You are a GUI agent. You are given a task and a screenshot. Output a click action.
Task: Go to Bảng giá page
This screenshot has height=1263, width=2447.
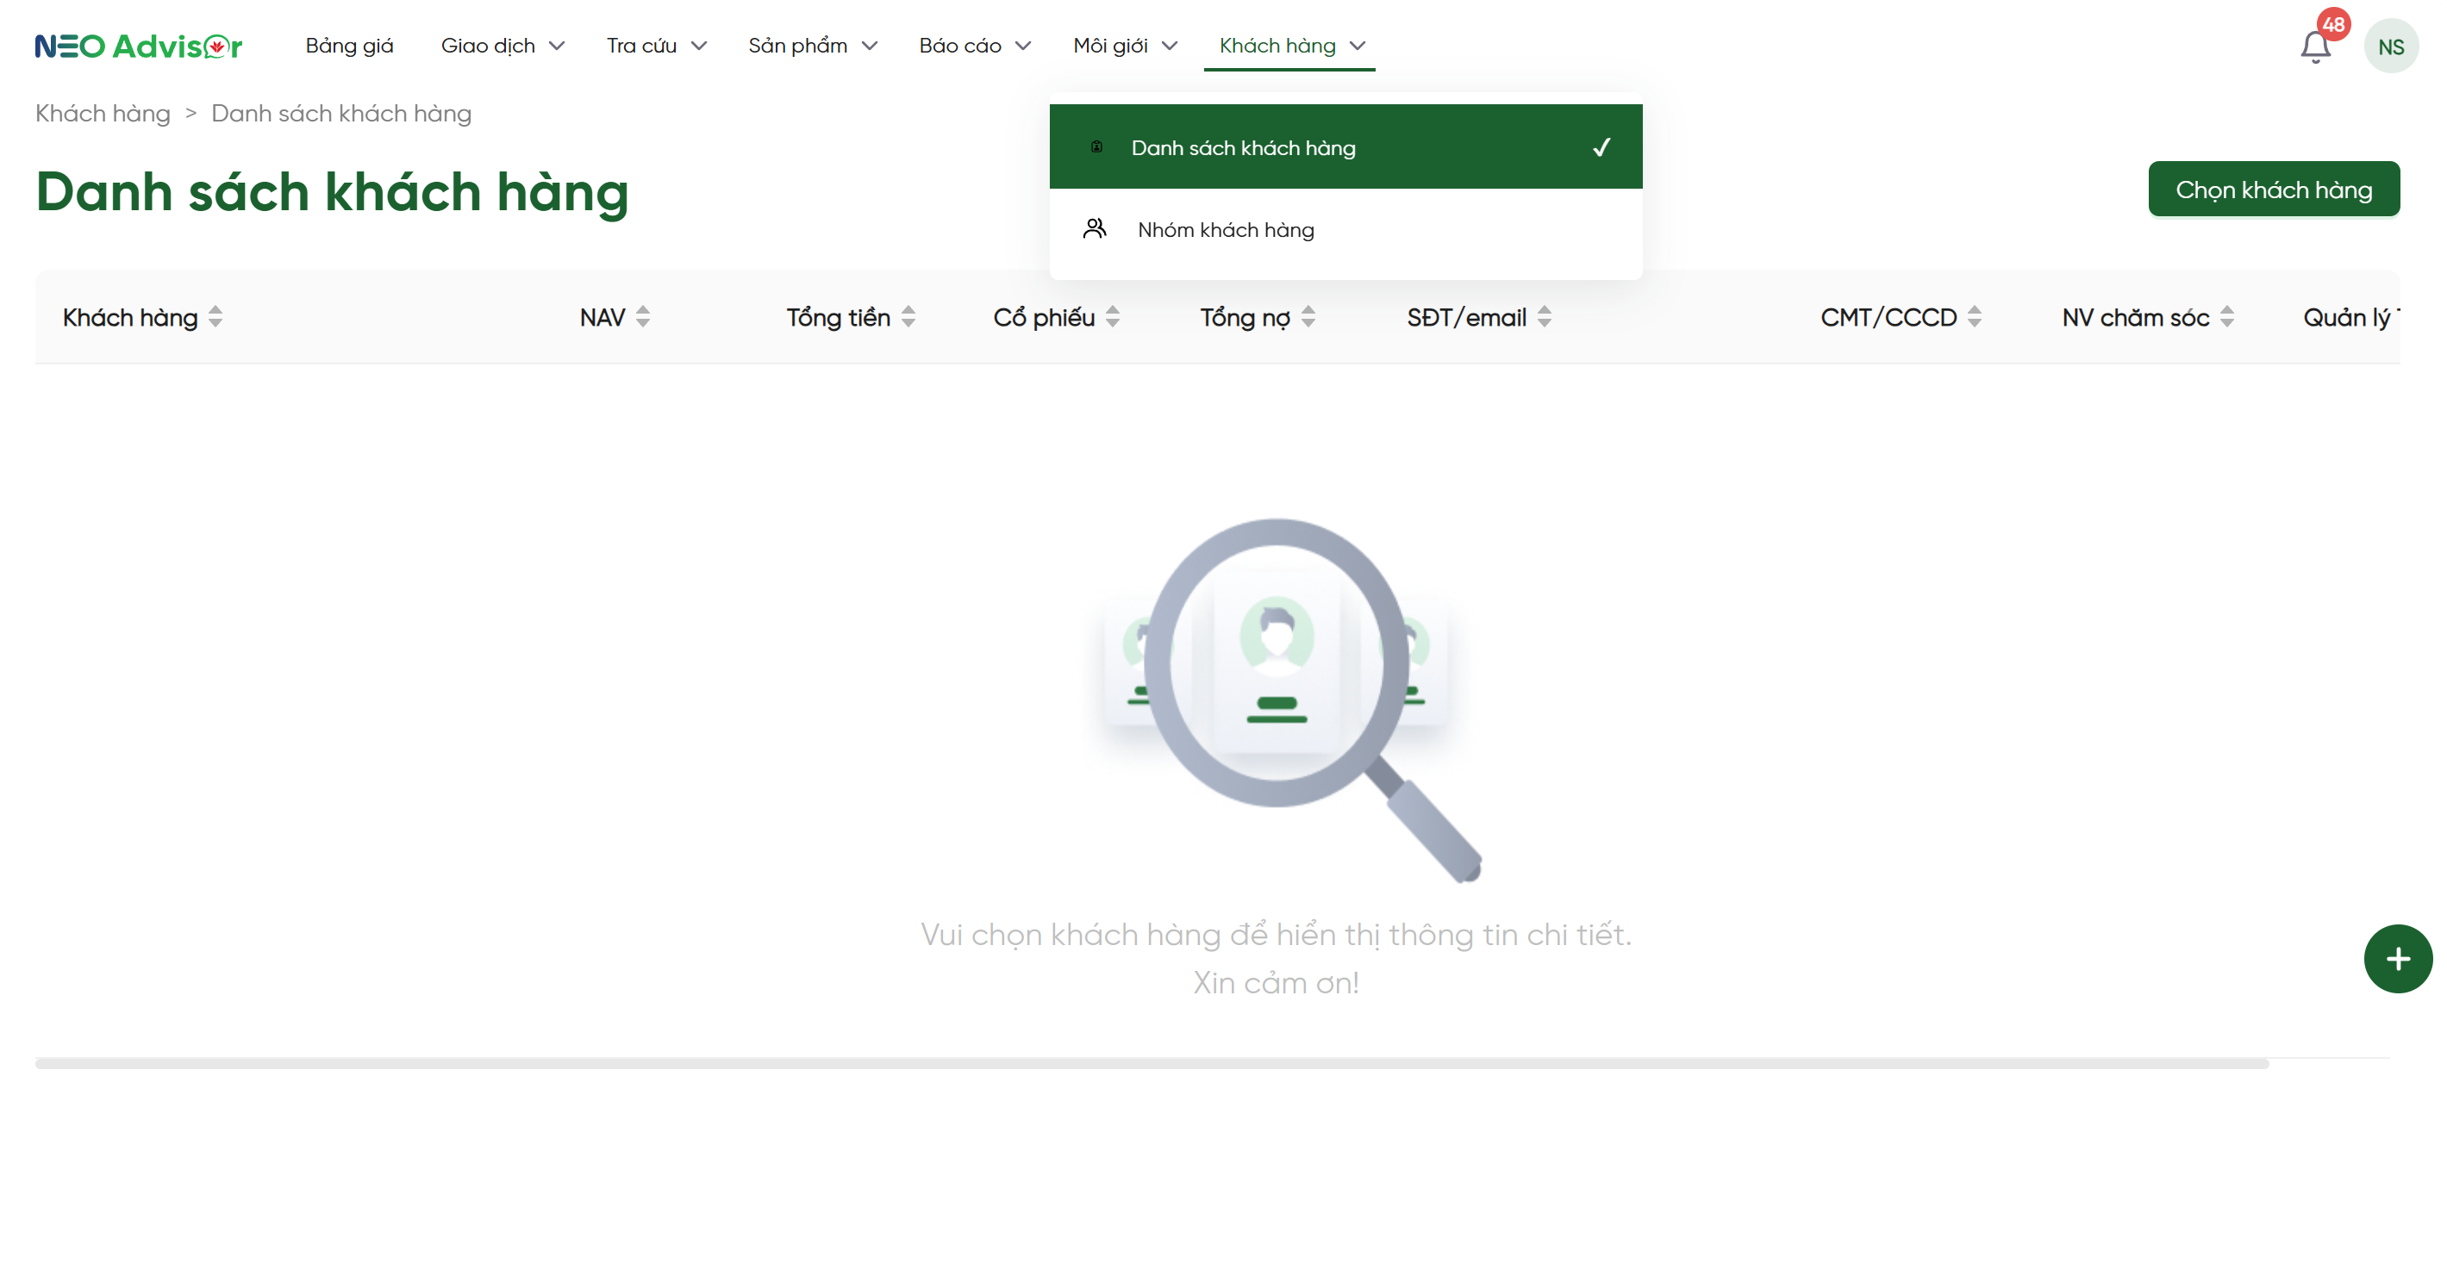tap(348, 46)
